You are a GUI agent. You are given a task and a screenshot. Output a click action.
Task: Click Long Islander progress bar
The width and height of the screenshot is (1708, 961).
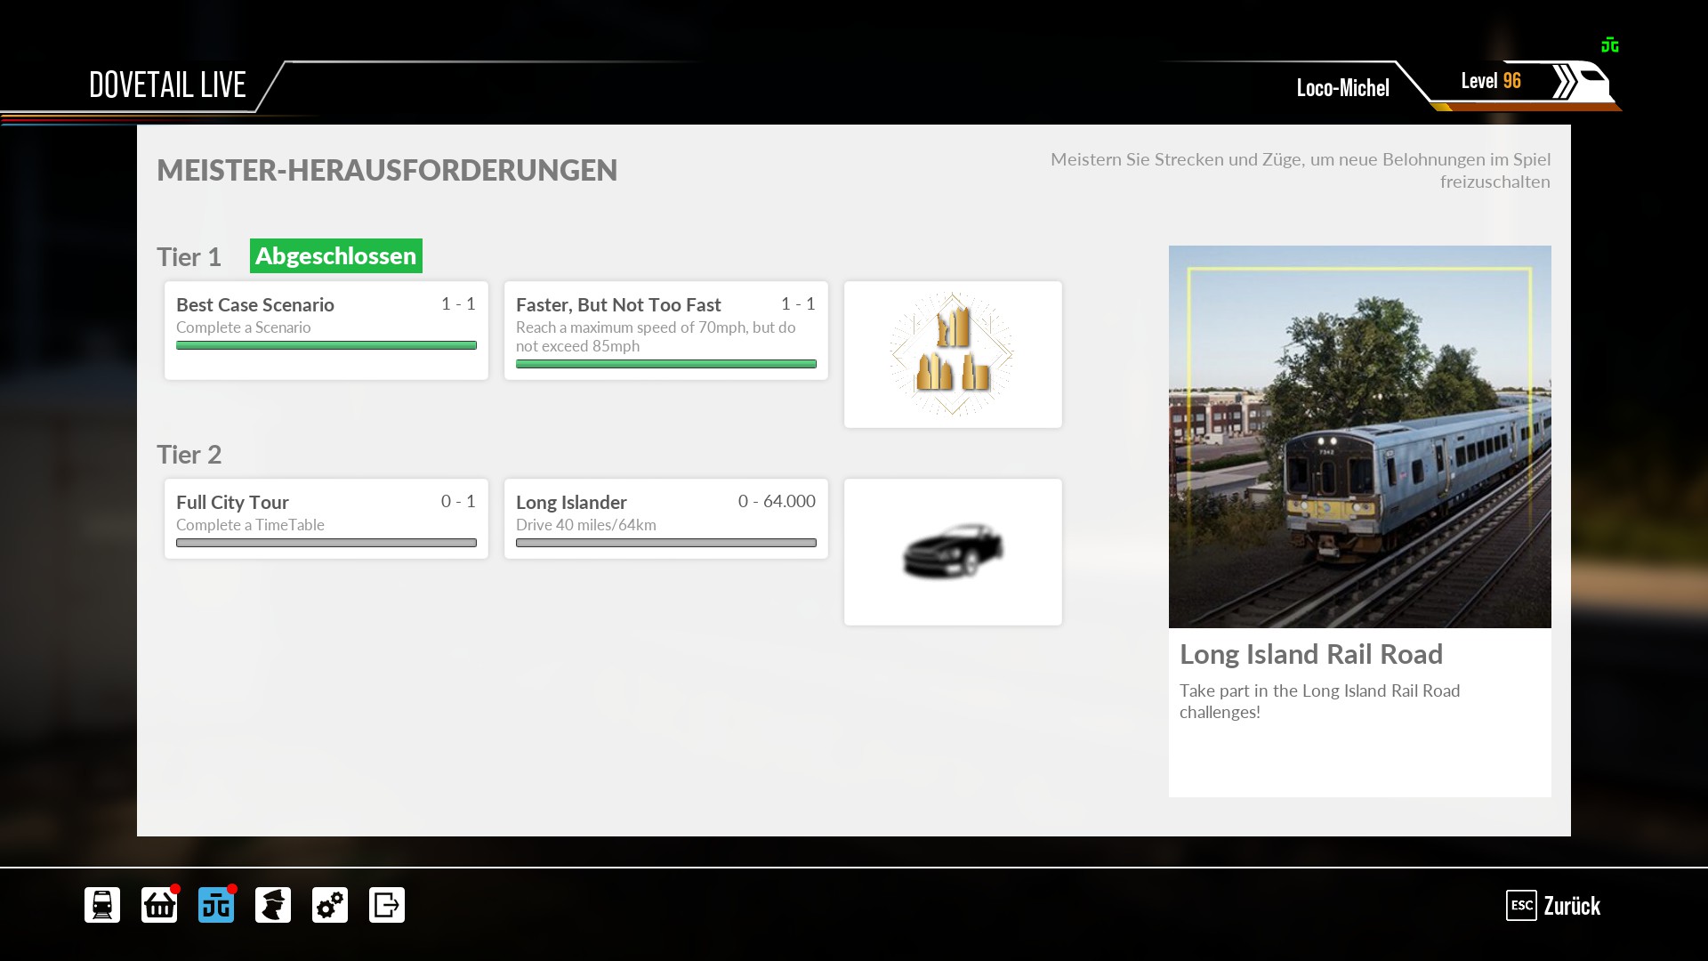(665, 543)
